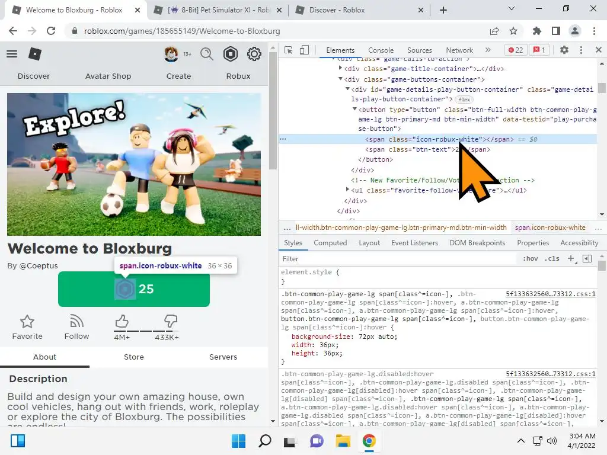Open the Chrome profile avatar
The width and height of the screenshot is (607, 455).
[x=575, y=31]
